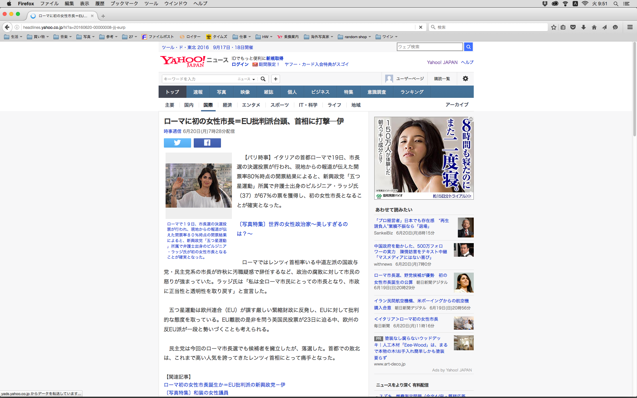Select the ランキング navigation tab

pos(412,92)
